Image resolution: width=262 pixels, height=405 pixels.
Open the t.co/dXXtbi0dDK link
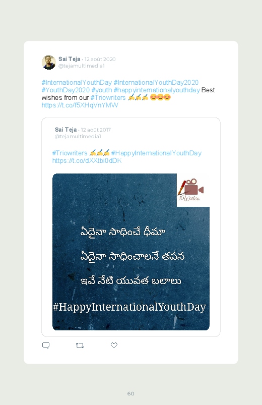pos(87,161)
